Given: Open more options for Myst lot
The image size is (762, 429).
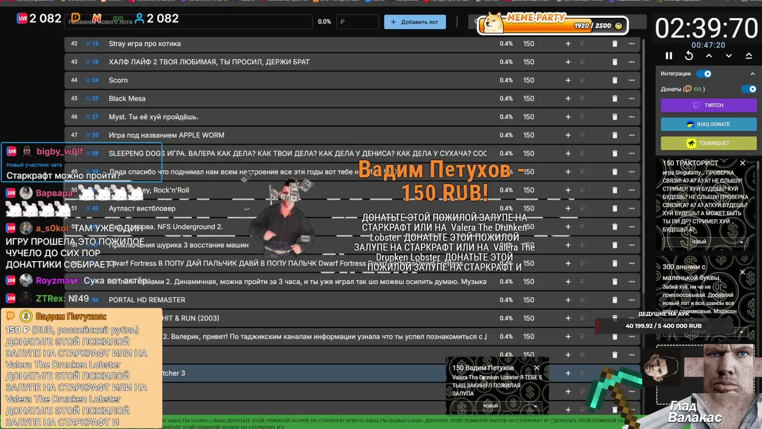Looking at the screenshot, I should click(x=632, y=117).
